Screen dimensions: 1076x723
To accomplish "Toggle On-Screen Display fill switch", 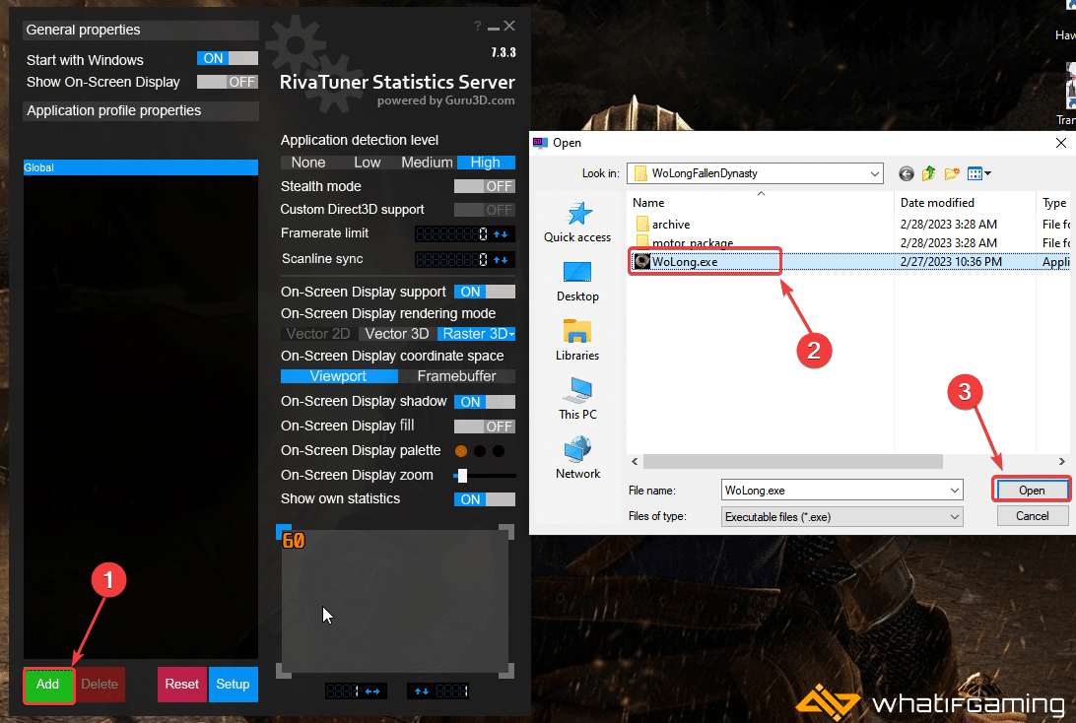I will pyautogui.click(x=485, y=427).
